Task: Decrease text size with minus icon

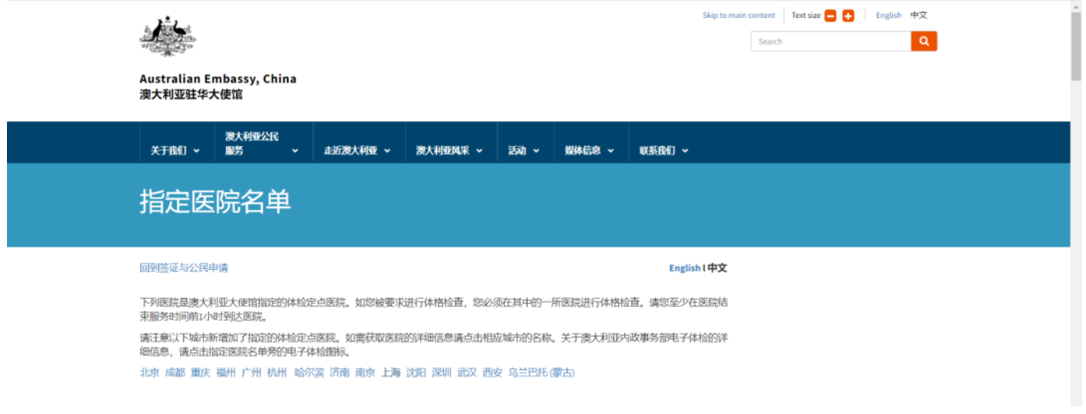Action: pos(830,16)
